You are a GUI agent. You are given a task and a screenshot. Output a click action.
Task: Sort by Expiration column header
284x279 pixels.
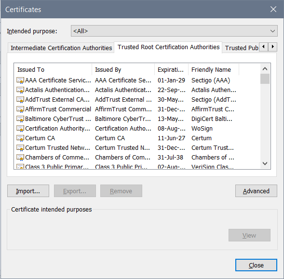click(171, 69)
